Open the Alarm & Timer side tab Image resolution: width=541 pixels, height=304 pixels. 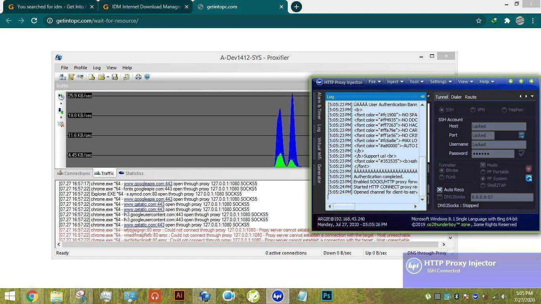[x=319, y=106]
